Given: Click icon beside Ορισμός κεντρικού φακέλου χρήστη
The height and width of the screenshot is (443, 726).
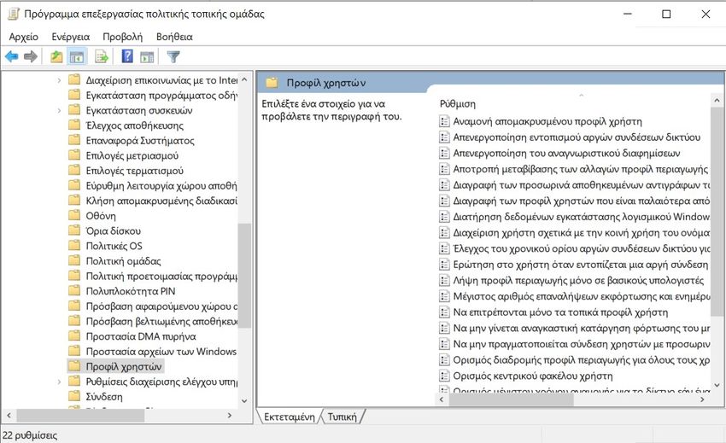Looking at the screenshot, I should [444, 376].
